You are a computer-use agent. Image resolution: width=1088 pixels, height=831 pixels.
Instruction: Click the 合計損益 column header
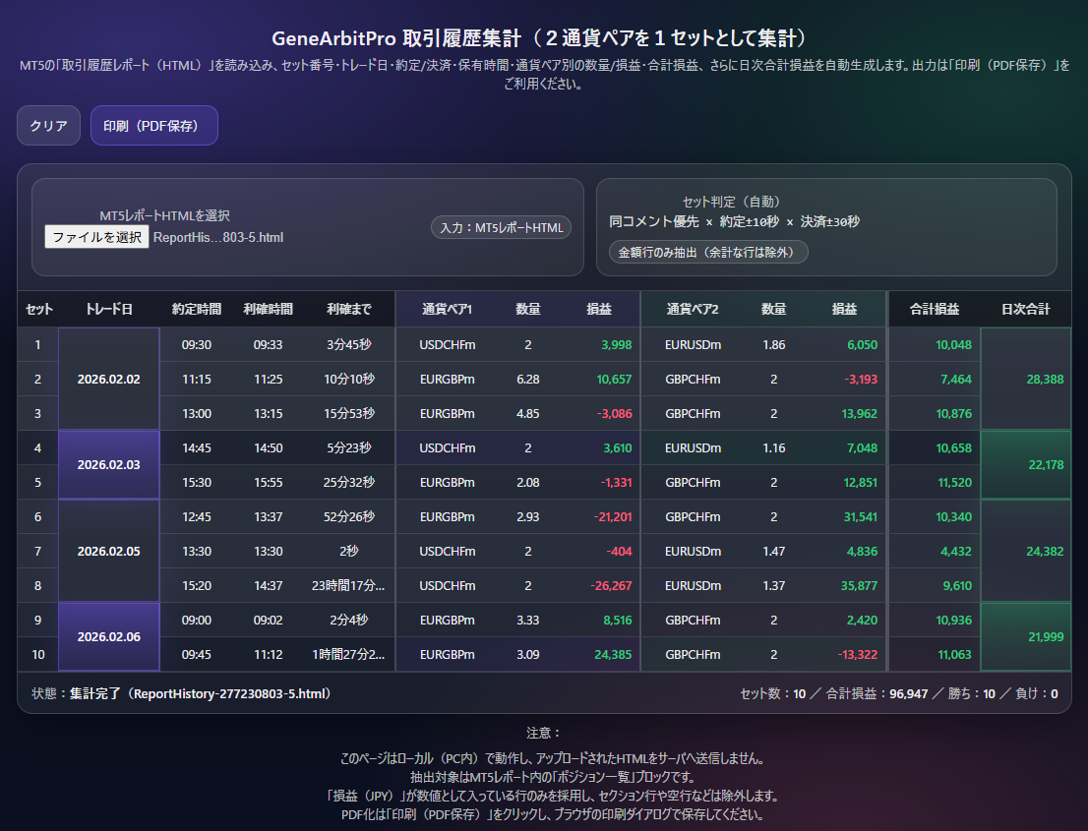[934, 309]
